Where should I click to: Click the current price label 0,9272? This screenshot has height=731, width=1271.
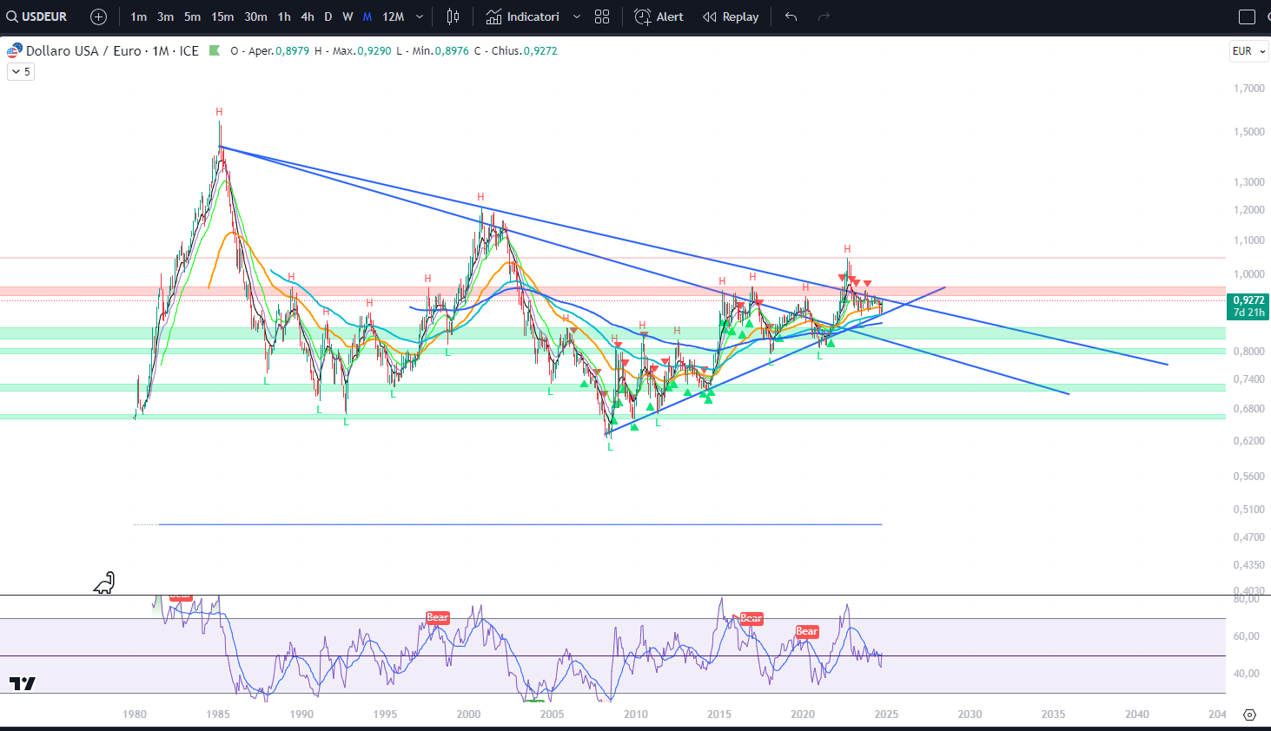(1248, 300)
